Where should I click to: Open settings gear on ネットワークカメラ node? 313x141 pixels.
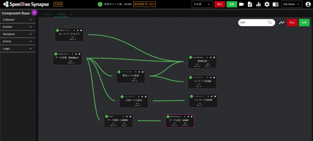[x=81, y=30]
